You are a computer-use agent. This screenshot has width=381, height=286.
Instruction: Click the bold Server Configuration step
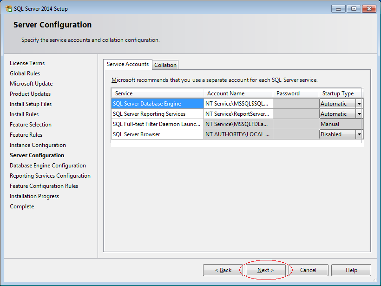pos(37,155)
